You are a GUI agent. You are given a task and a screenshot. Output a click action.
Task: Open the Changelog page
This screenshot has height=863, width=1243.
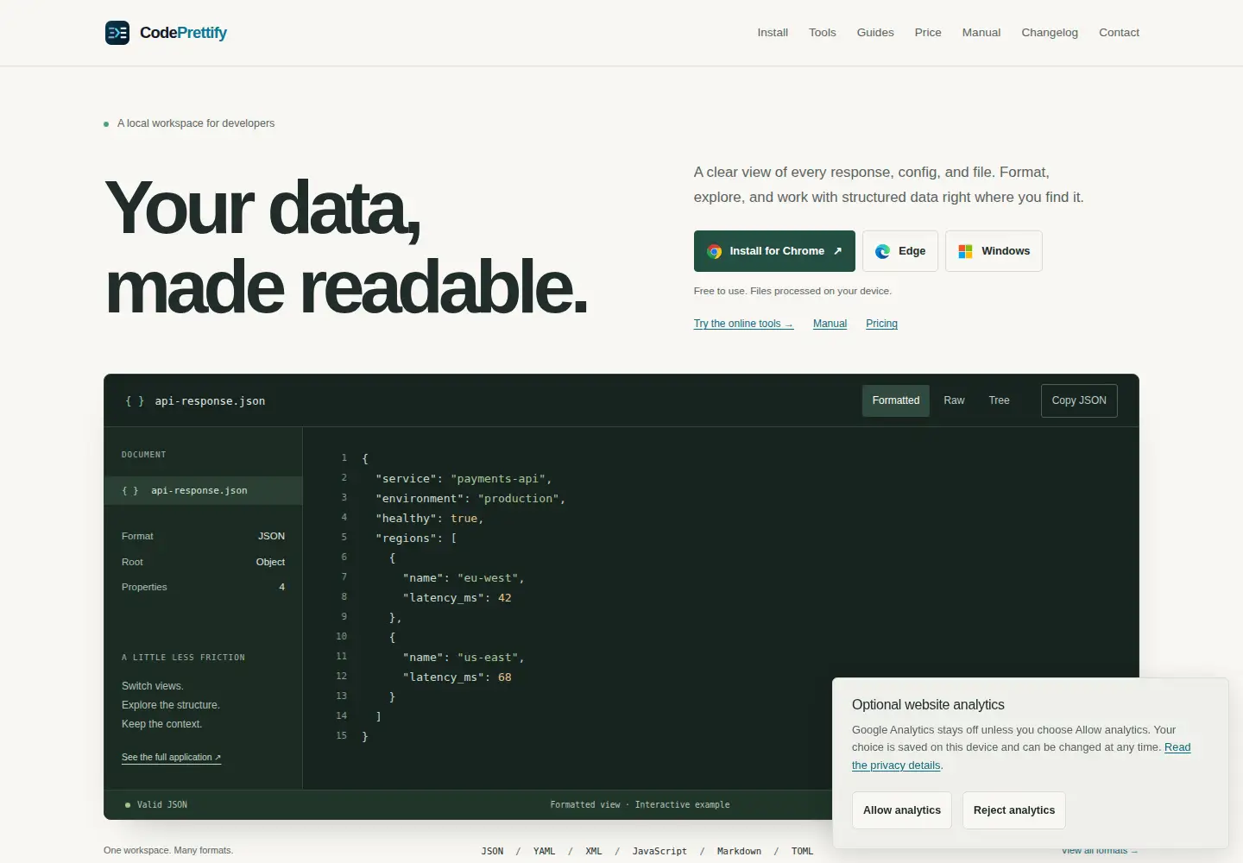pyautogui.click(x=1050, y=33)
